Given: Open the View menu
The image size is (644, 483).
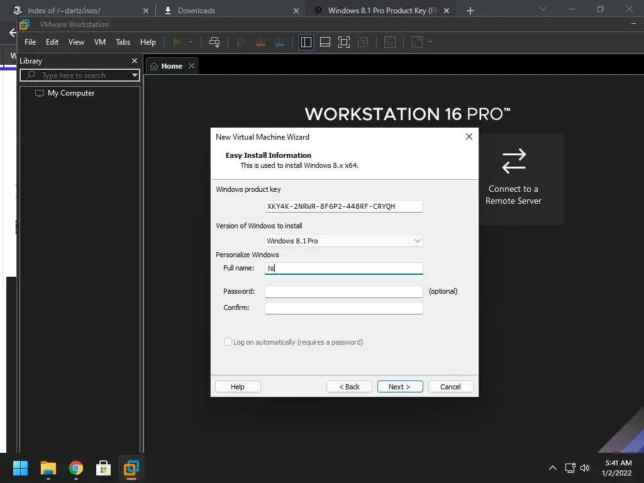Looking at the screenshot, I should point(76,42).
